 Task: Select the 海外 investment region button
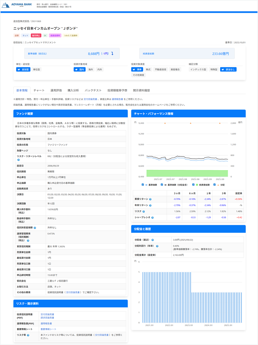[x=91, y=69]
